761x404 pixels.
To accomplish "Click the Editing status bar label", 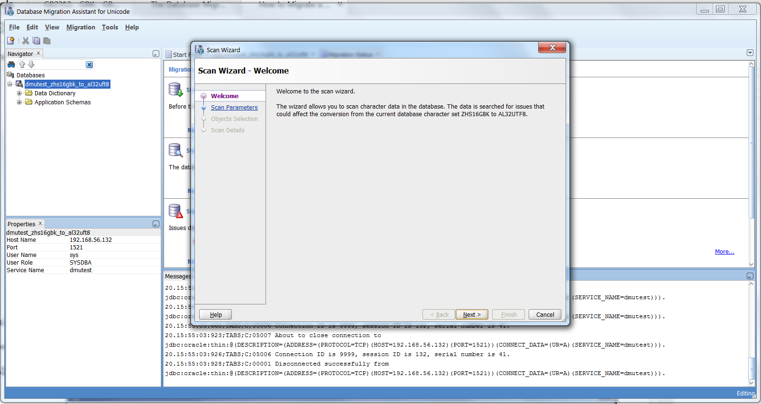I will pyautogui.click(x=745, y=394).
